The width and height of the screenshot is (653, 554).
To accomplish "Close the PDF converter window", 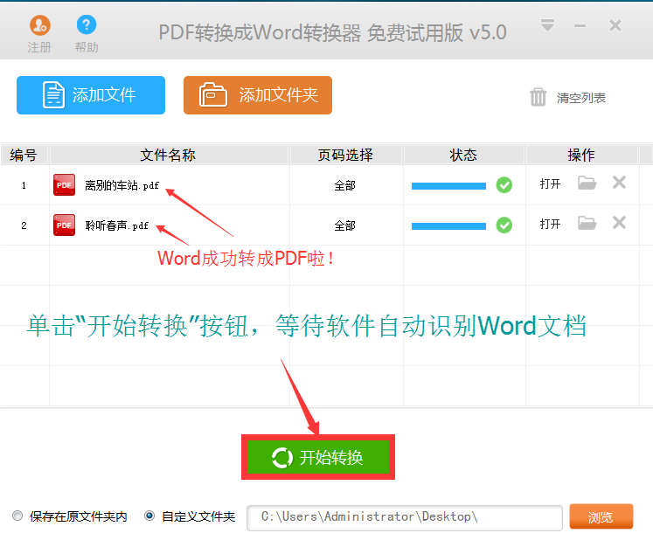I will click(615, 25).
